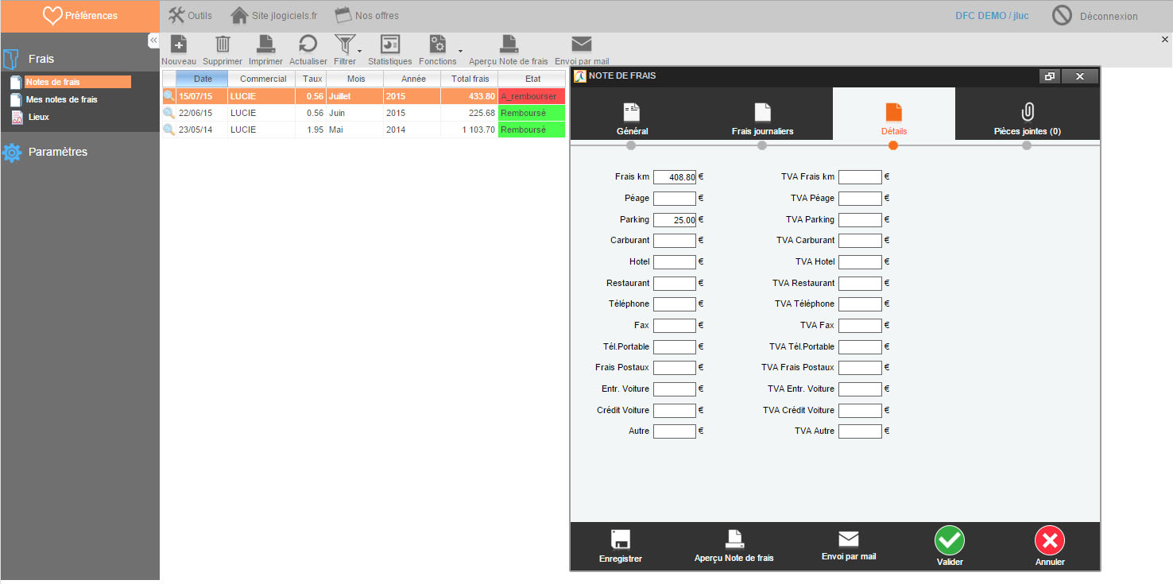The width and height of the screenshot is (1173, 584).
Task: Click toolbar Envoi par mail envelope
Action: [582, 44]
